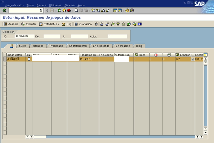Click the blue Information icon
This screenshot has width=214, height=143.
[x=140, y=24]
